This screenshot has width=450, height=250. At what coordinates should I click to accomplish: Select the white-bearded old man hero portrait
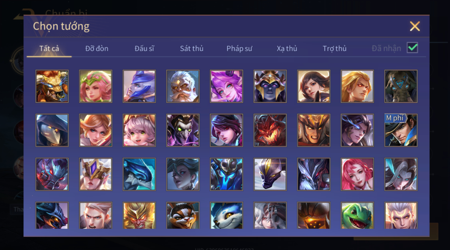[x=183, y=86]
